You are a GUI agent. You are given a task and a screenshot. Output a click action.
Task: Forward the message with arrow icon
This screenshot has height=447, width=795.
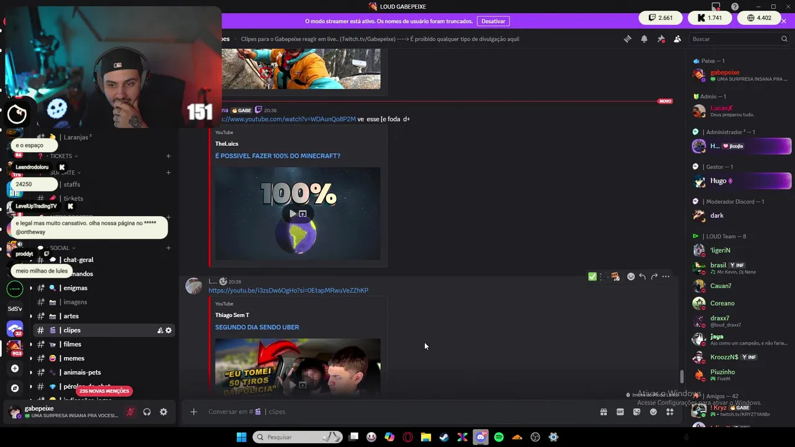654,276
